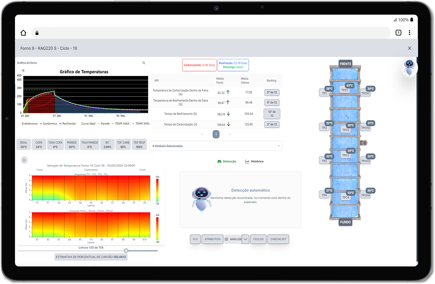Select the TPCH3 sensor marker
The width and height of the screenshot is (435, 284).
[x=366, y=161]
